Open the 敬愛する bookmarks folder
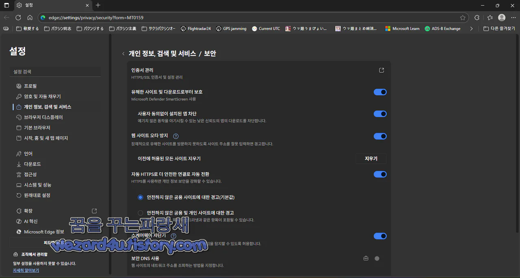The height and width of the screenshot is (278, 520). click(x=27, y=28)
